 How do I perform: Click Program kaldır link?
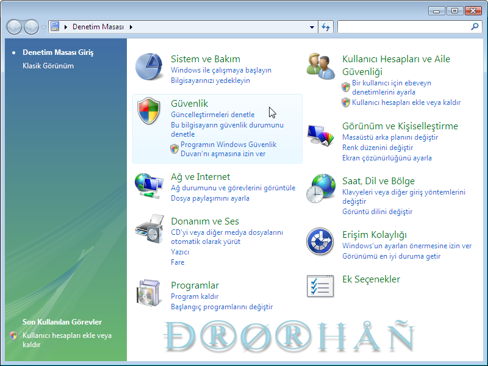[195, 296]
